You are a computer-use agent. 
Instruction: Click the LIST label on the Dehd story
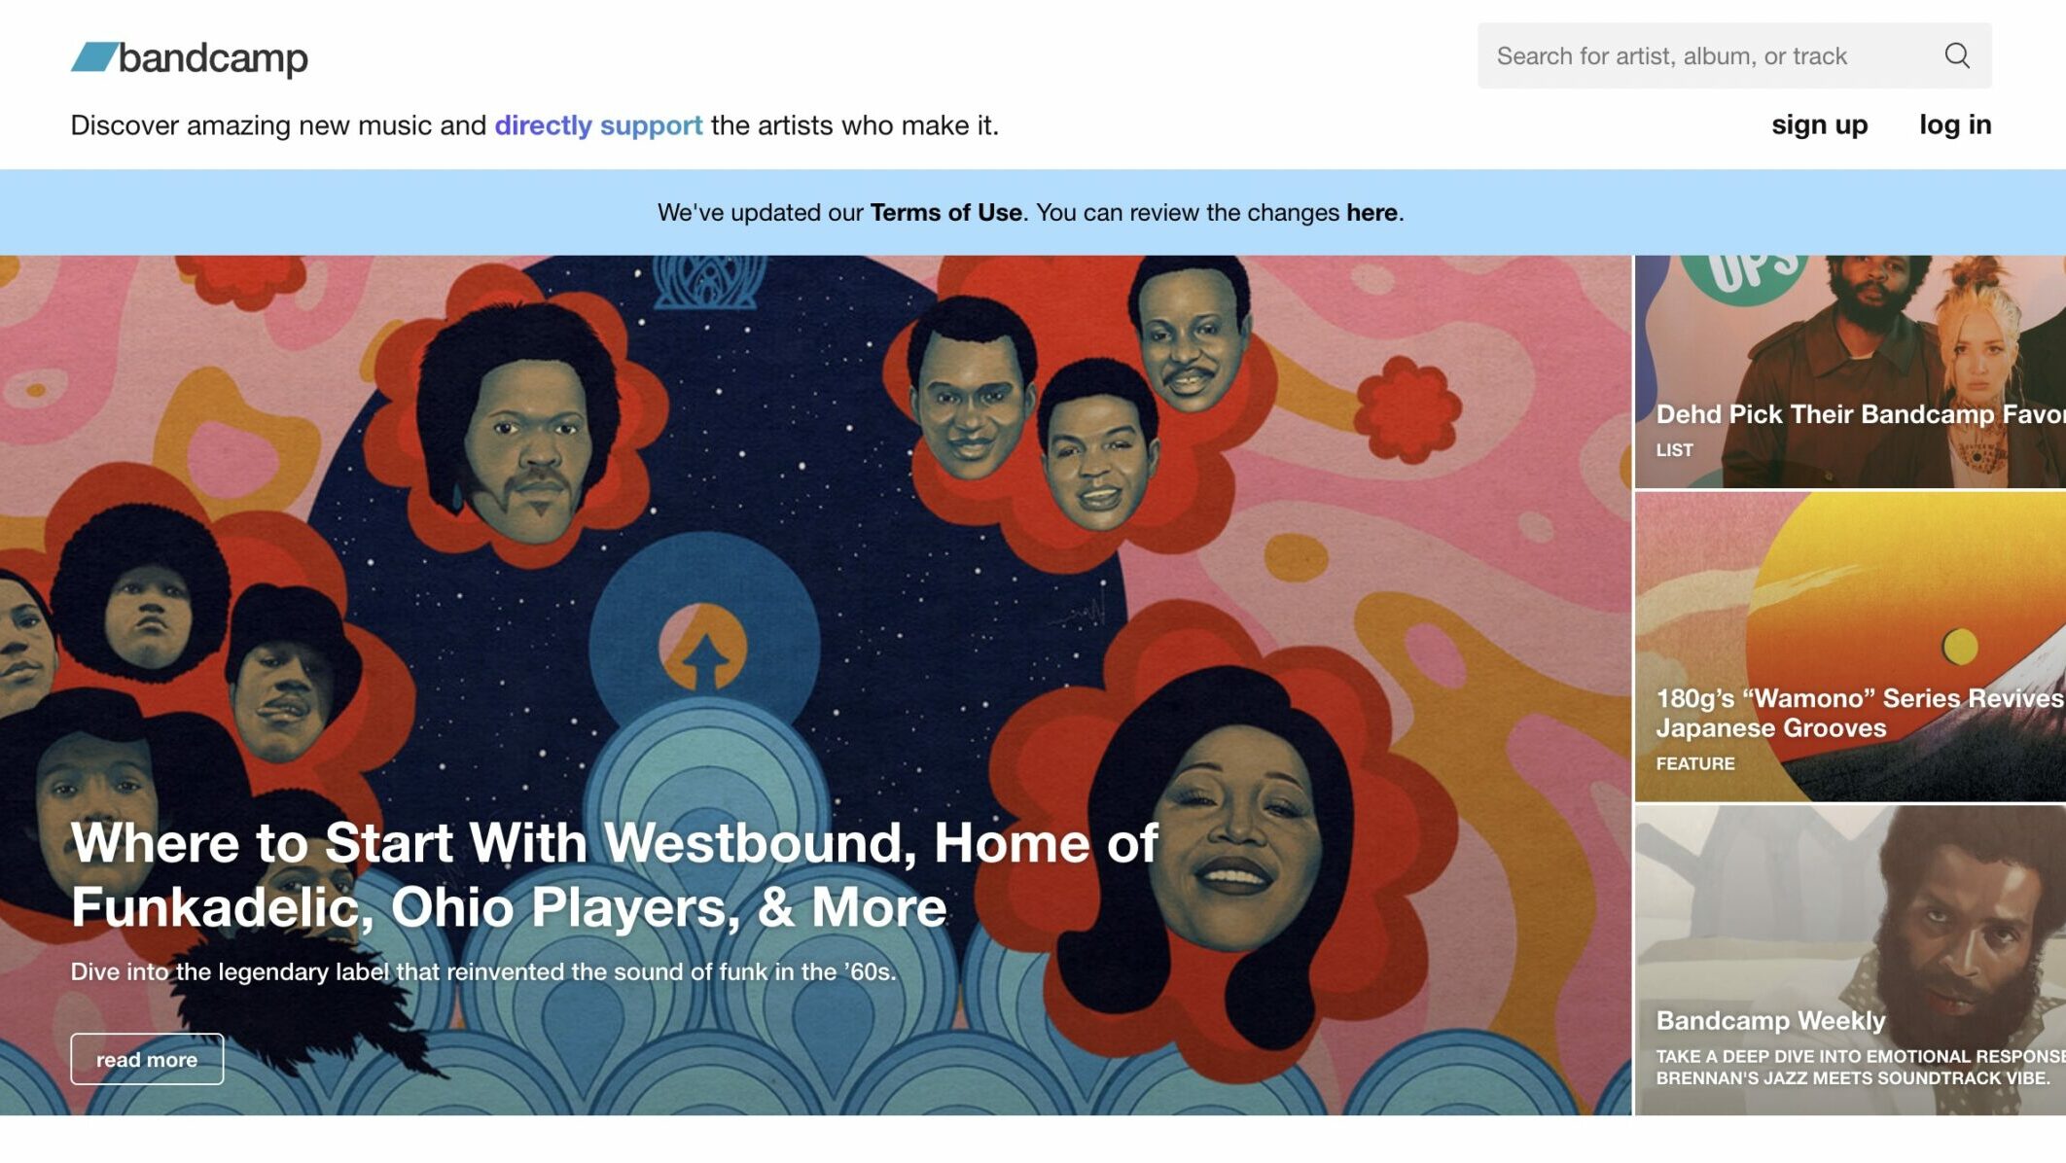[1674, 450]
